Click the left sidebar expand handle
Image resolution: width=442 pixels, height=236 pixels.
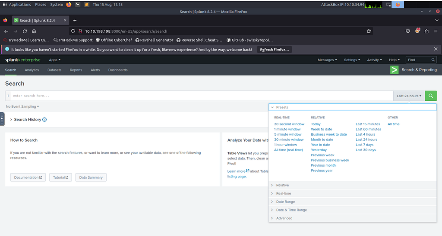click(x=2, y=119)
